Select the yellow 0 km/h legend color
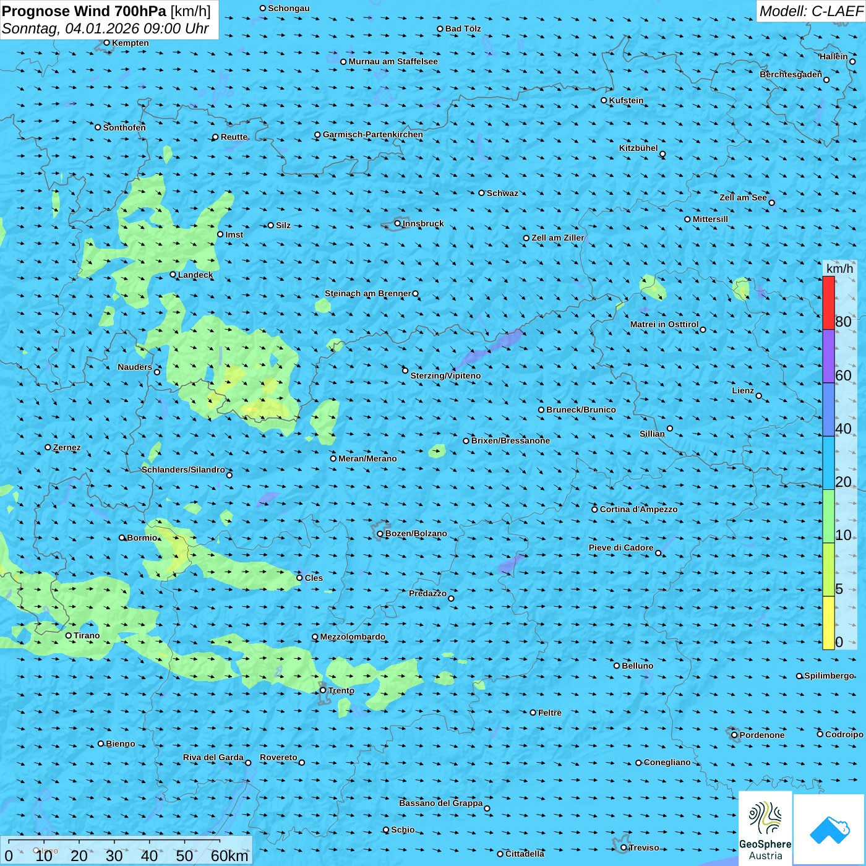The height and width of the screenshot is (866, 866). point(828,623)
